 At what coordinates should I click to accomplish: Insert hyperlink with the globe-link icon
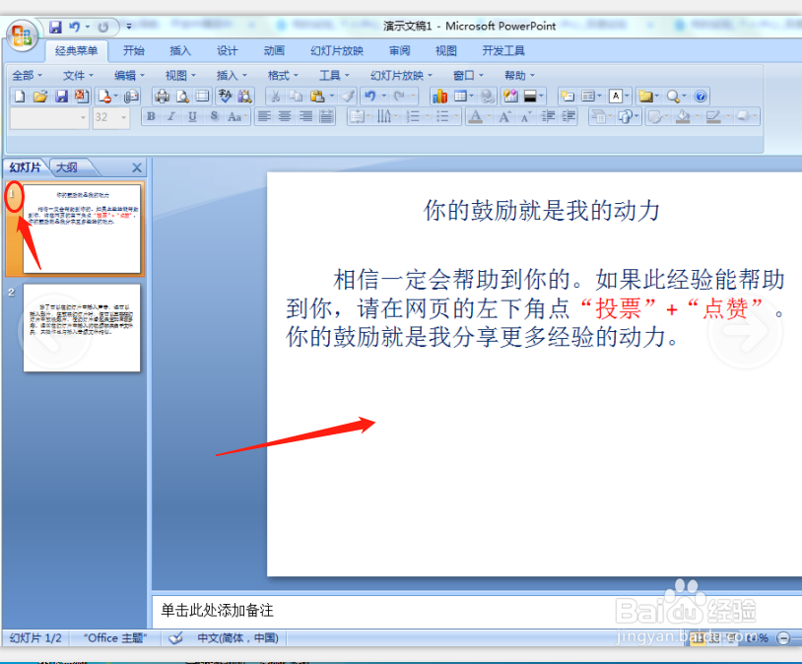[x=488, y=97]
